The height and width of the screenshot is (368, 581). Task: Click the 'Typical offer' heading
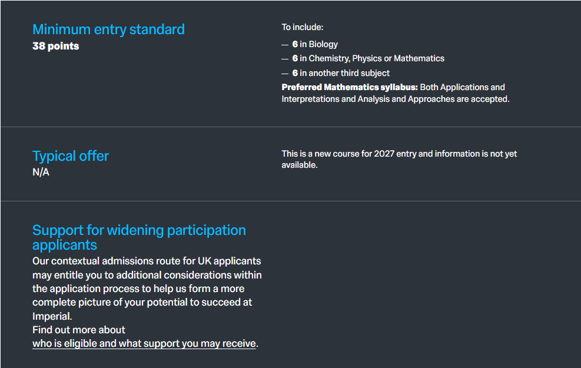click(71, 156)
